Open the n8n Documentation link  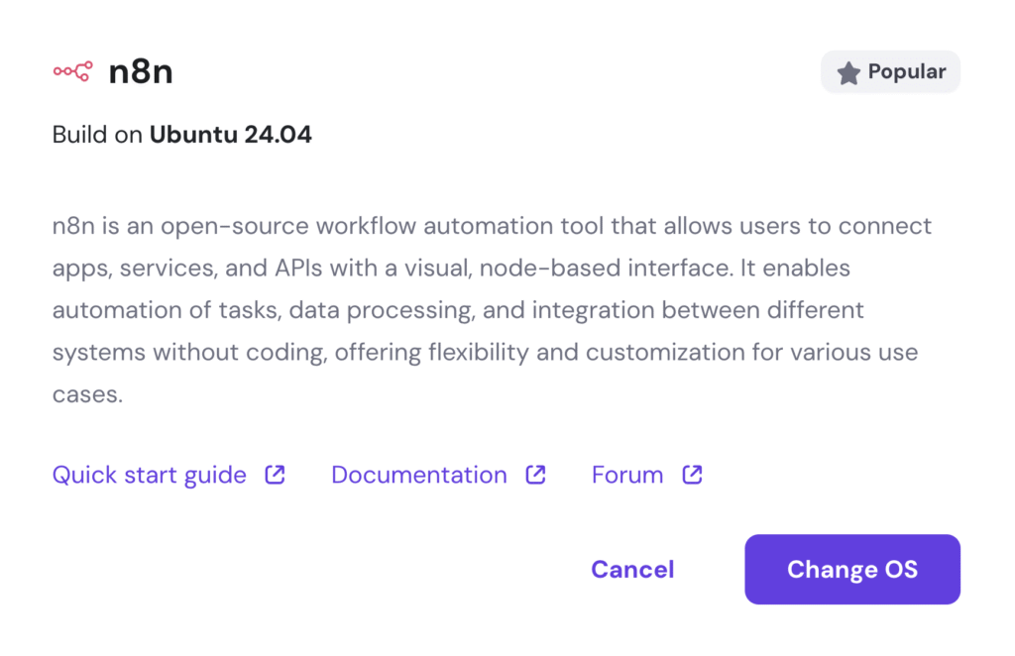[x=418, y=475]
